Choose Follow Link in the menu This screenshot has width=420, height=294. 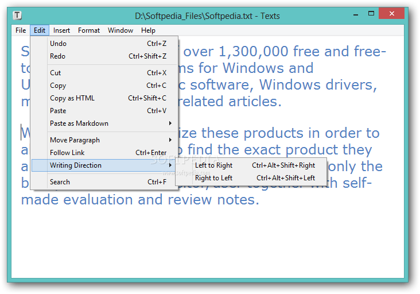pos(104,153)
